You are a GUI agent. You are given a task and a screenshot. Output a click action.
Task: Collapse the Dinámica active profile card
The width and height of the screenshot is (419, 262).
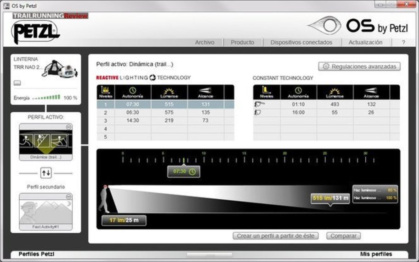(68, 127)
